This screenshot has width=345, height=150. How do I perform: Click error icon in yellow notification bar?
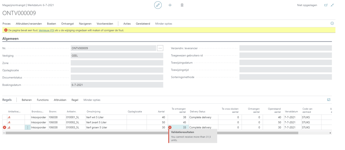pos(6,30)
